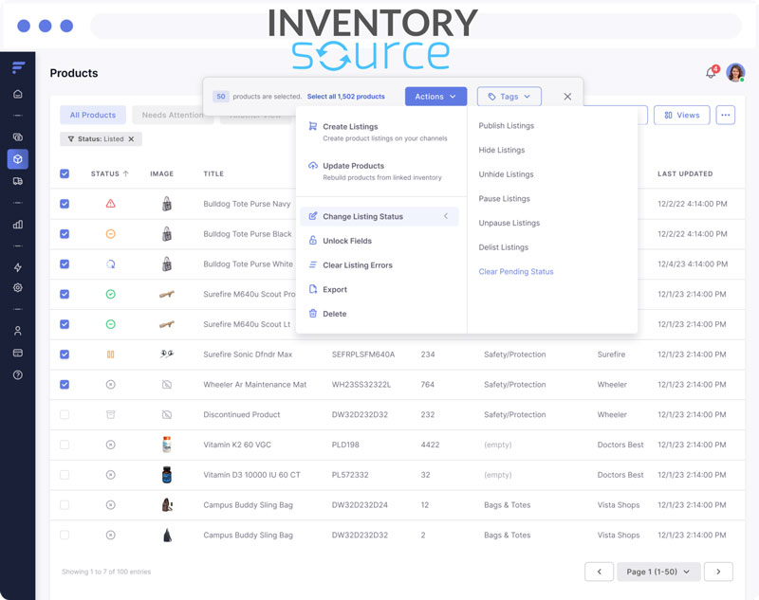The width and height of the screenshot is (759, 600).
Task: Open the inventory stack sidebar icon
Action: coord(18,137)
